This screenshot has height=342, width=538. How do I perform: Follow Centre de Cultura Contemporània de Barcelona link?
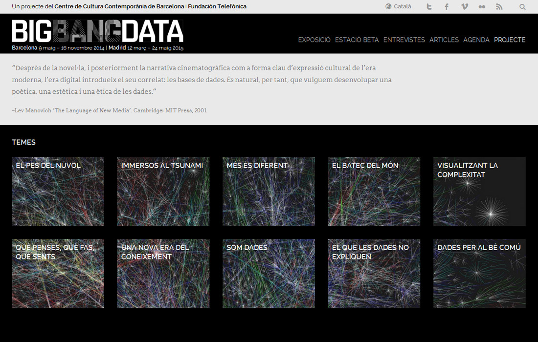click(x=119, y=6)
